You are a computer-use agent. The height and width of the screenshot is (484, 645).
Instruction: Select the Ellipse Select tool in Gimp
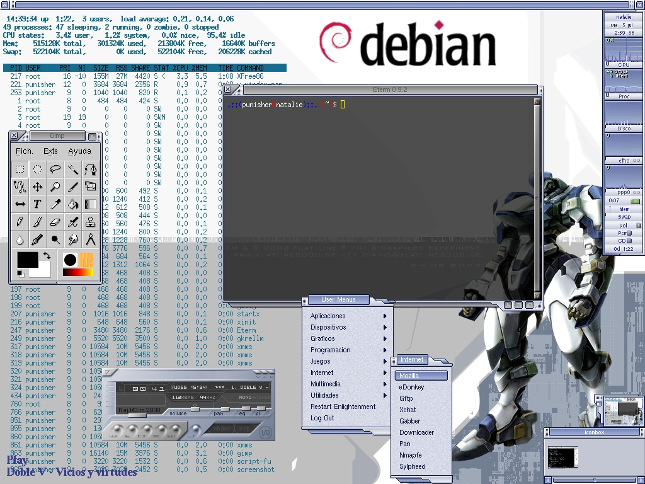coord(37,169)
